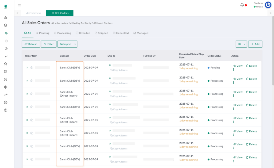Expand the first Direct Import order row
This screenshot has height=168, width=274.
(27, 94)
